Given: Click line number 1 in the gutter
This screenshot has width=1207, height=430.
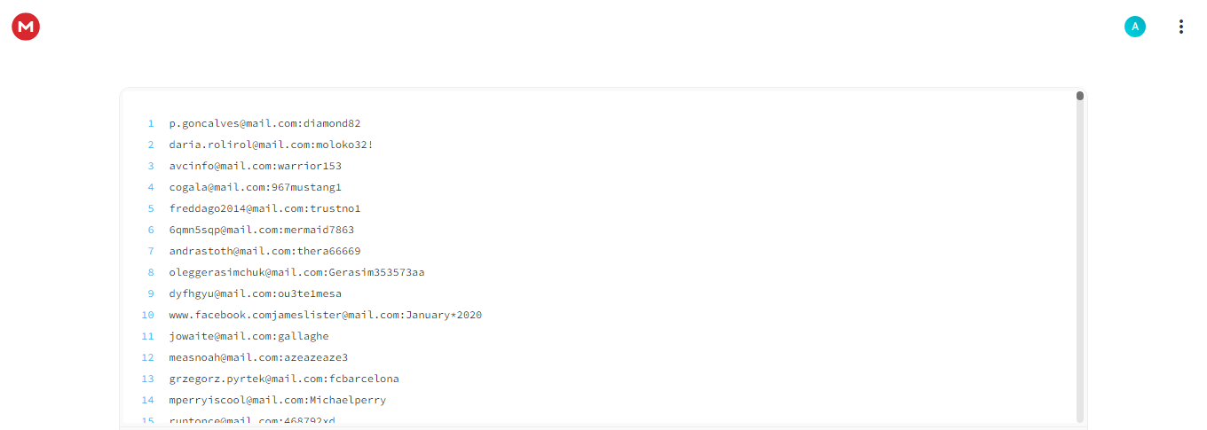Looking at the screenshot, I should click(x=151, y=123).
